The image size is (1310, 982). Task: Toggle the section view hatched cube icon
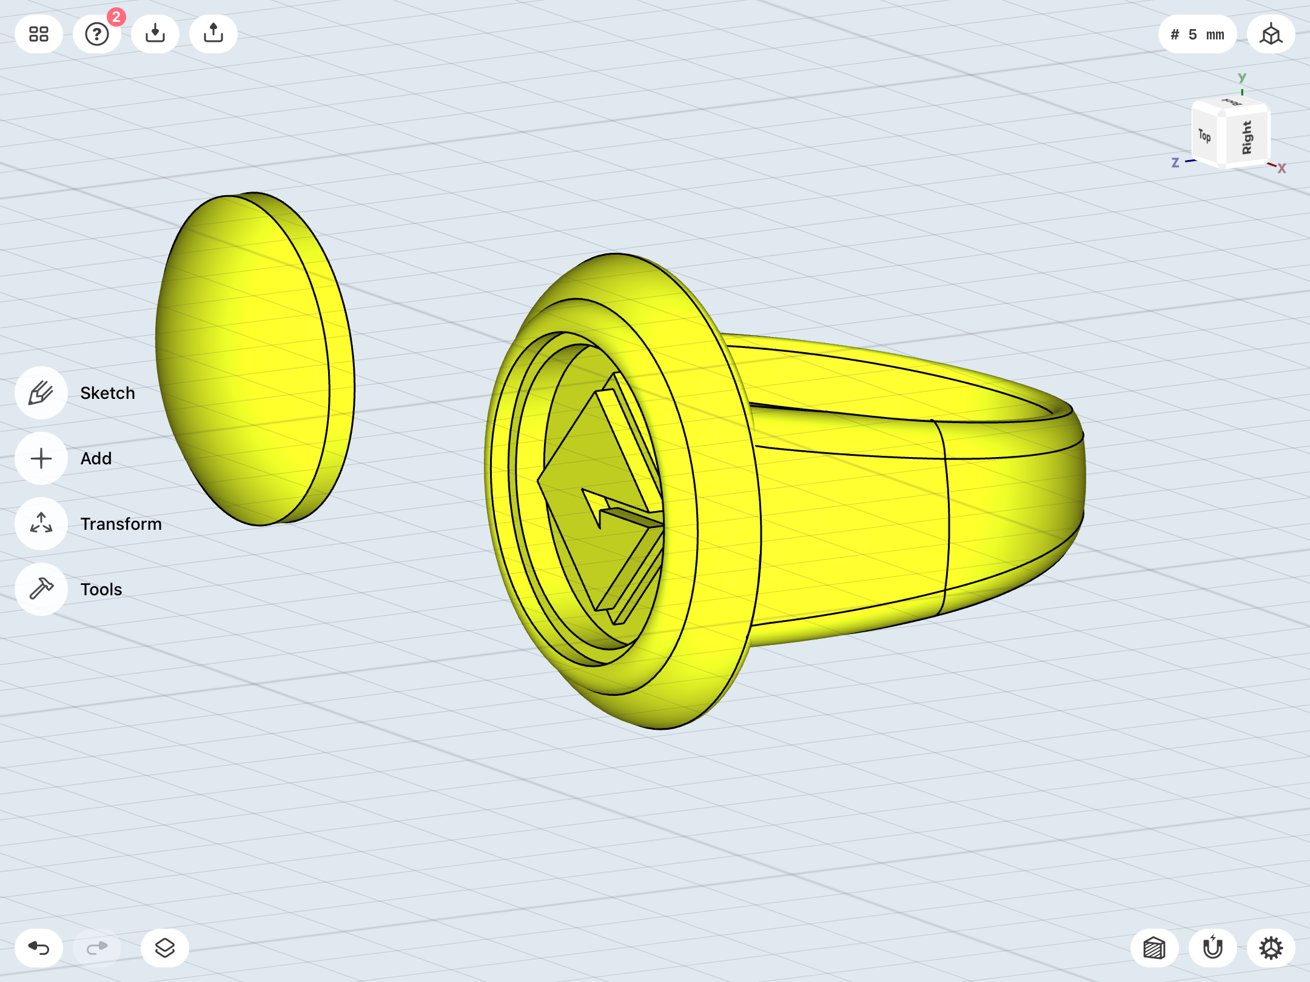click(1155, 948)
